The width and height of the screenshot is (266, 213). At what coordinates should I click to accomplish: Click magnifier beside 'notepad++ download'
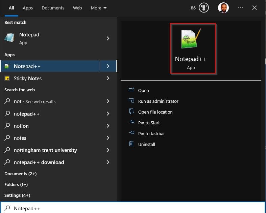pos(7,162)
